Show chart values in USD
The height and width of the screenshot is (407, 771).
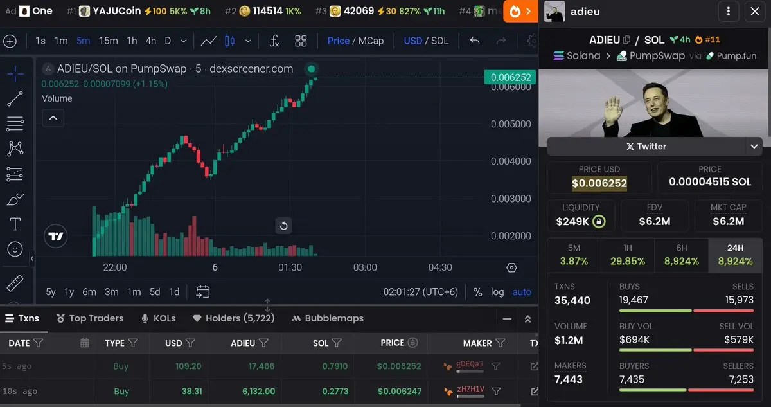pos(413,41)
